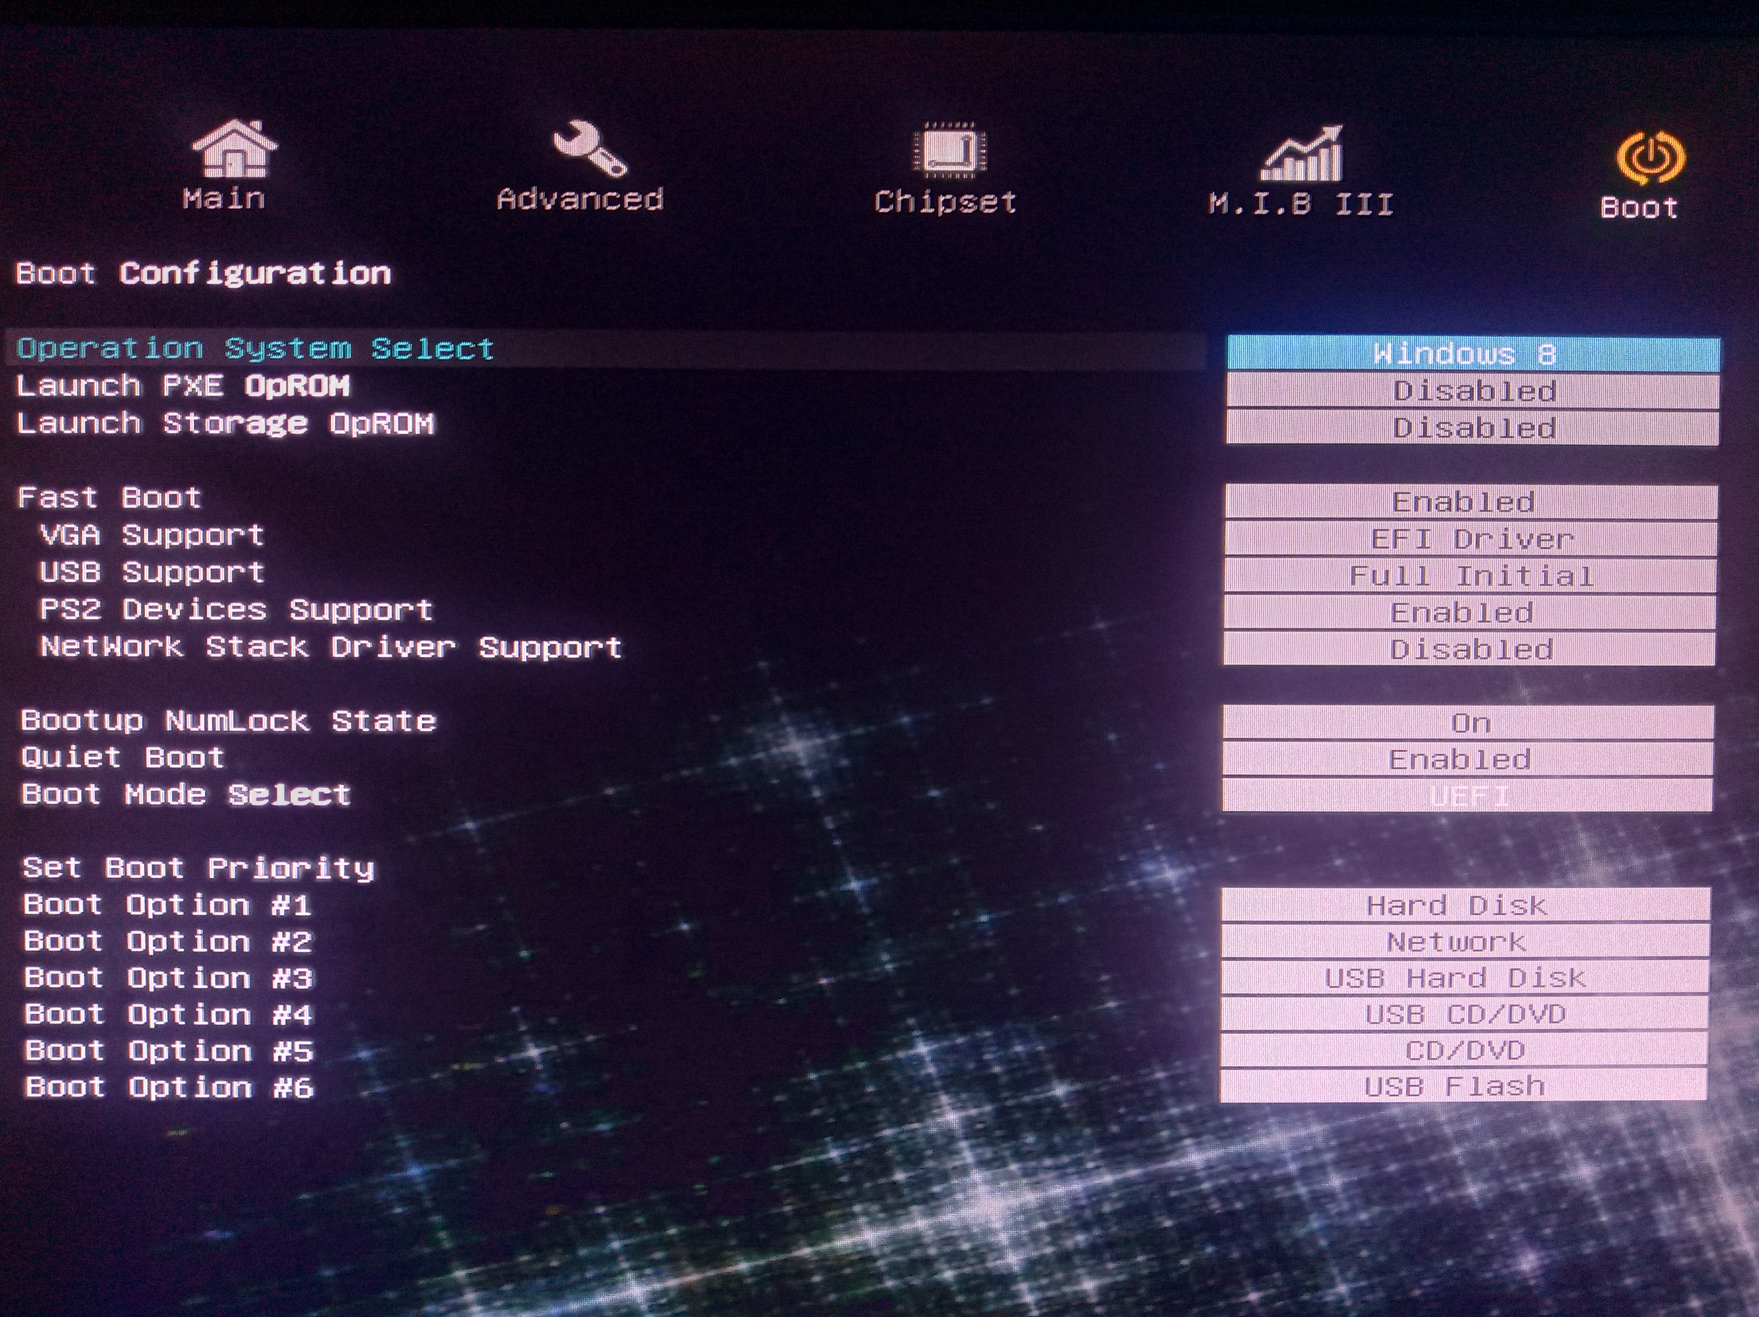Viewport: 1759px width, 1317px height.
Task: Select Network Stack Driver Support label
Action: (x=331, y=648)
